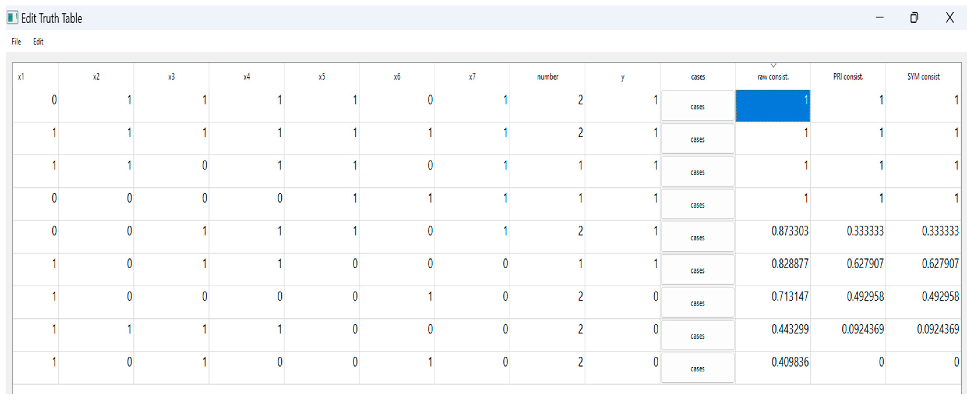
Task: Sort by the PRI consist. column header
Action: point(848,77)
